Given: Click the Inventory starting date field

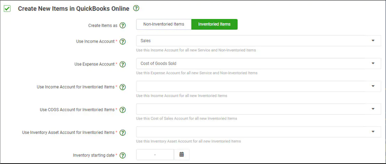Looking at the screenshot, I should [x=155, y=155].
